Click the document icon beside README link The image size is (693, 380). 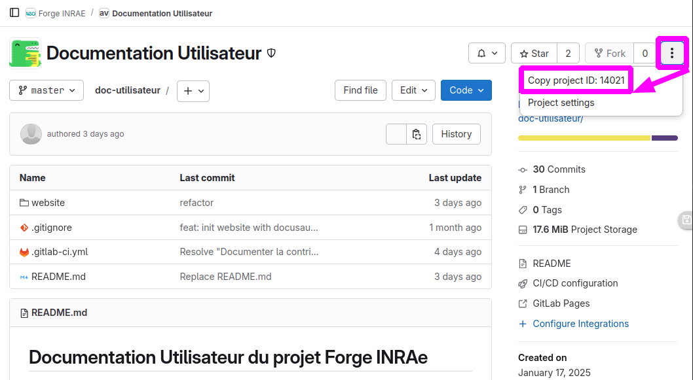(523, 264)
